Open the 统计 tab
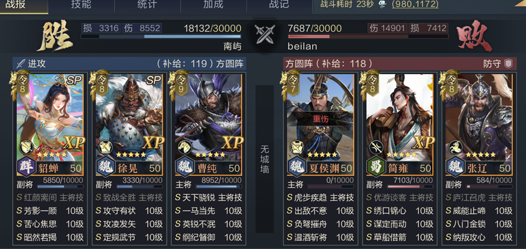This screenshot has width=526, height=249. (147, 5)
